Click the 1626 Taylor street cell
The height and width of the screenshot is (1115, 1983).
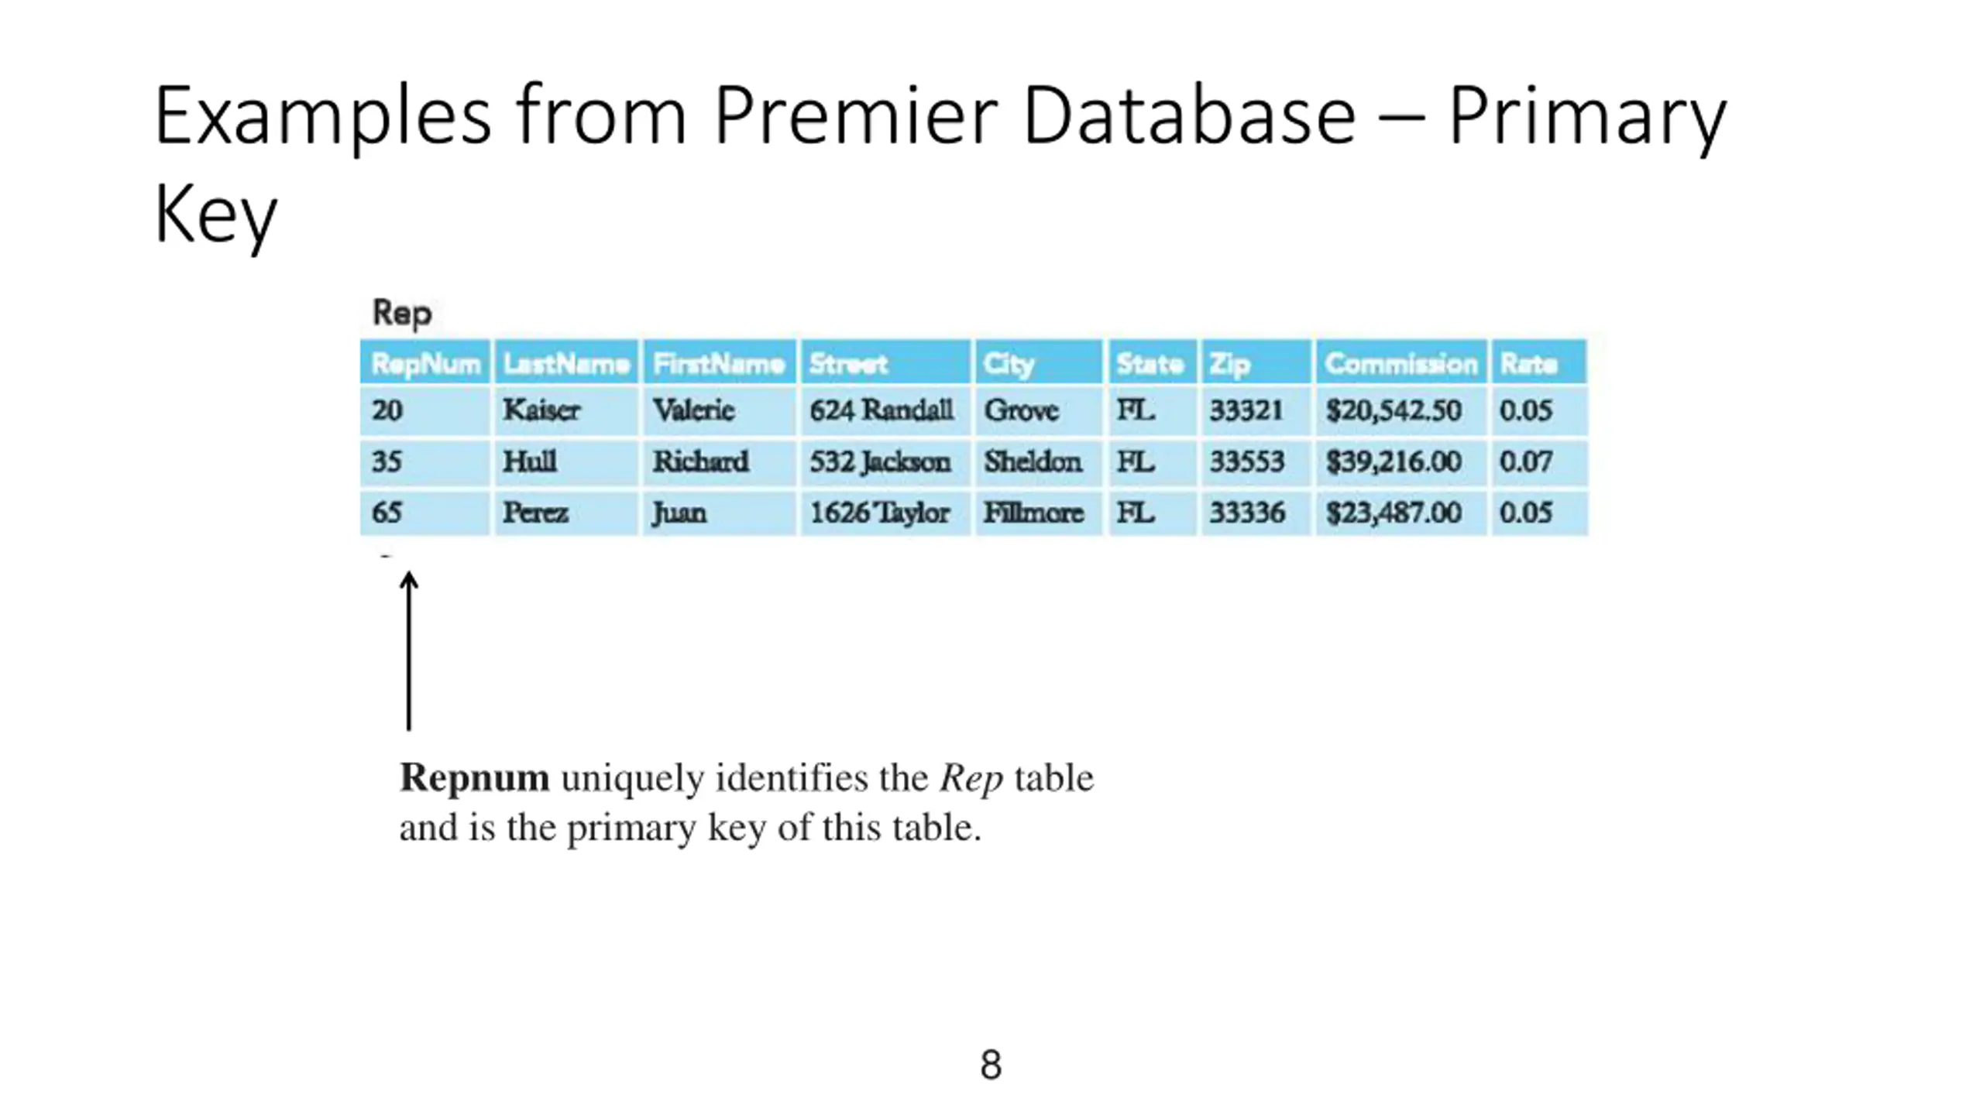pos(879,513)
